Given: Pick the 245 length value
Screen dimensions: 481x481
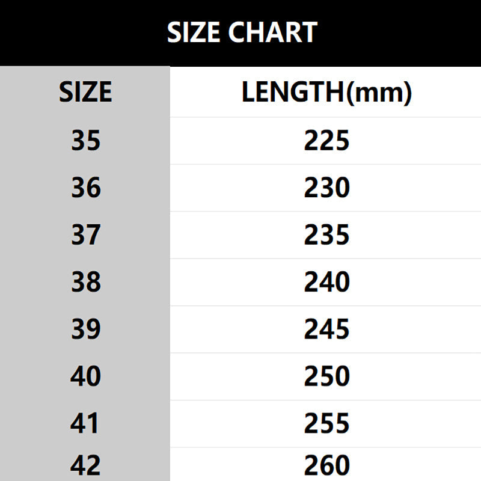Looking at the screenshot, I should point(326,329).
